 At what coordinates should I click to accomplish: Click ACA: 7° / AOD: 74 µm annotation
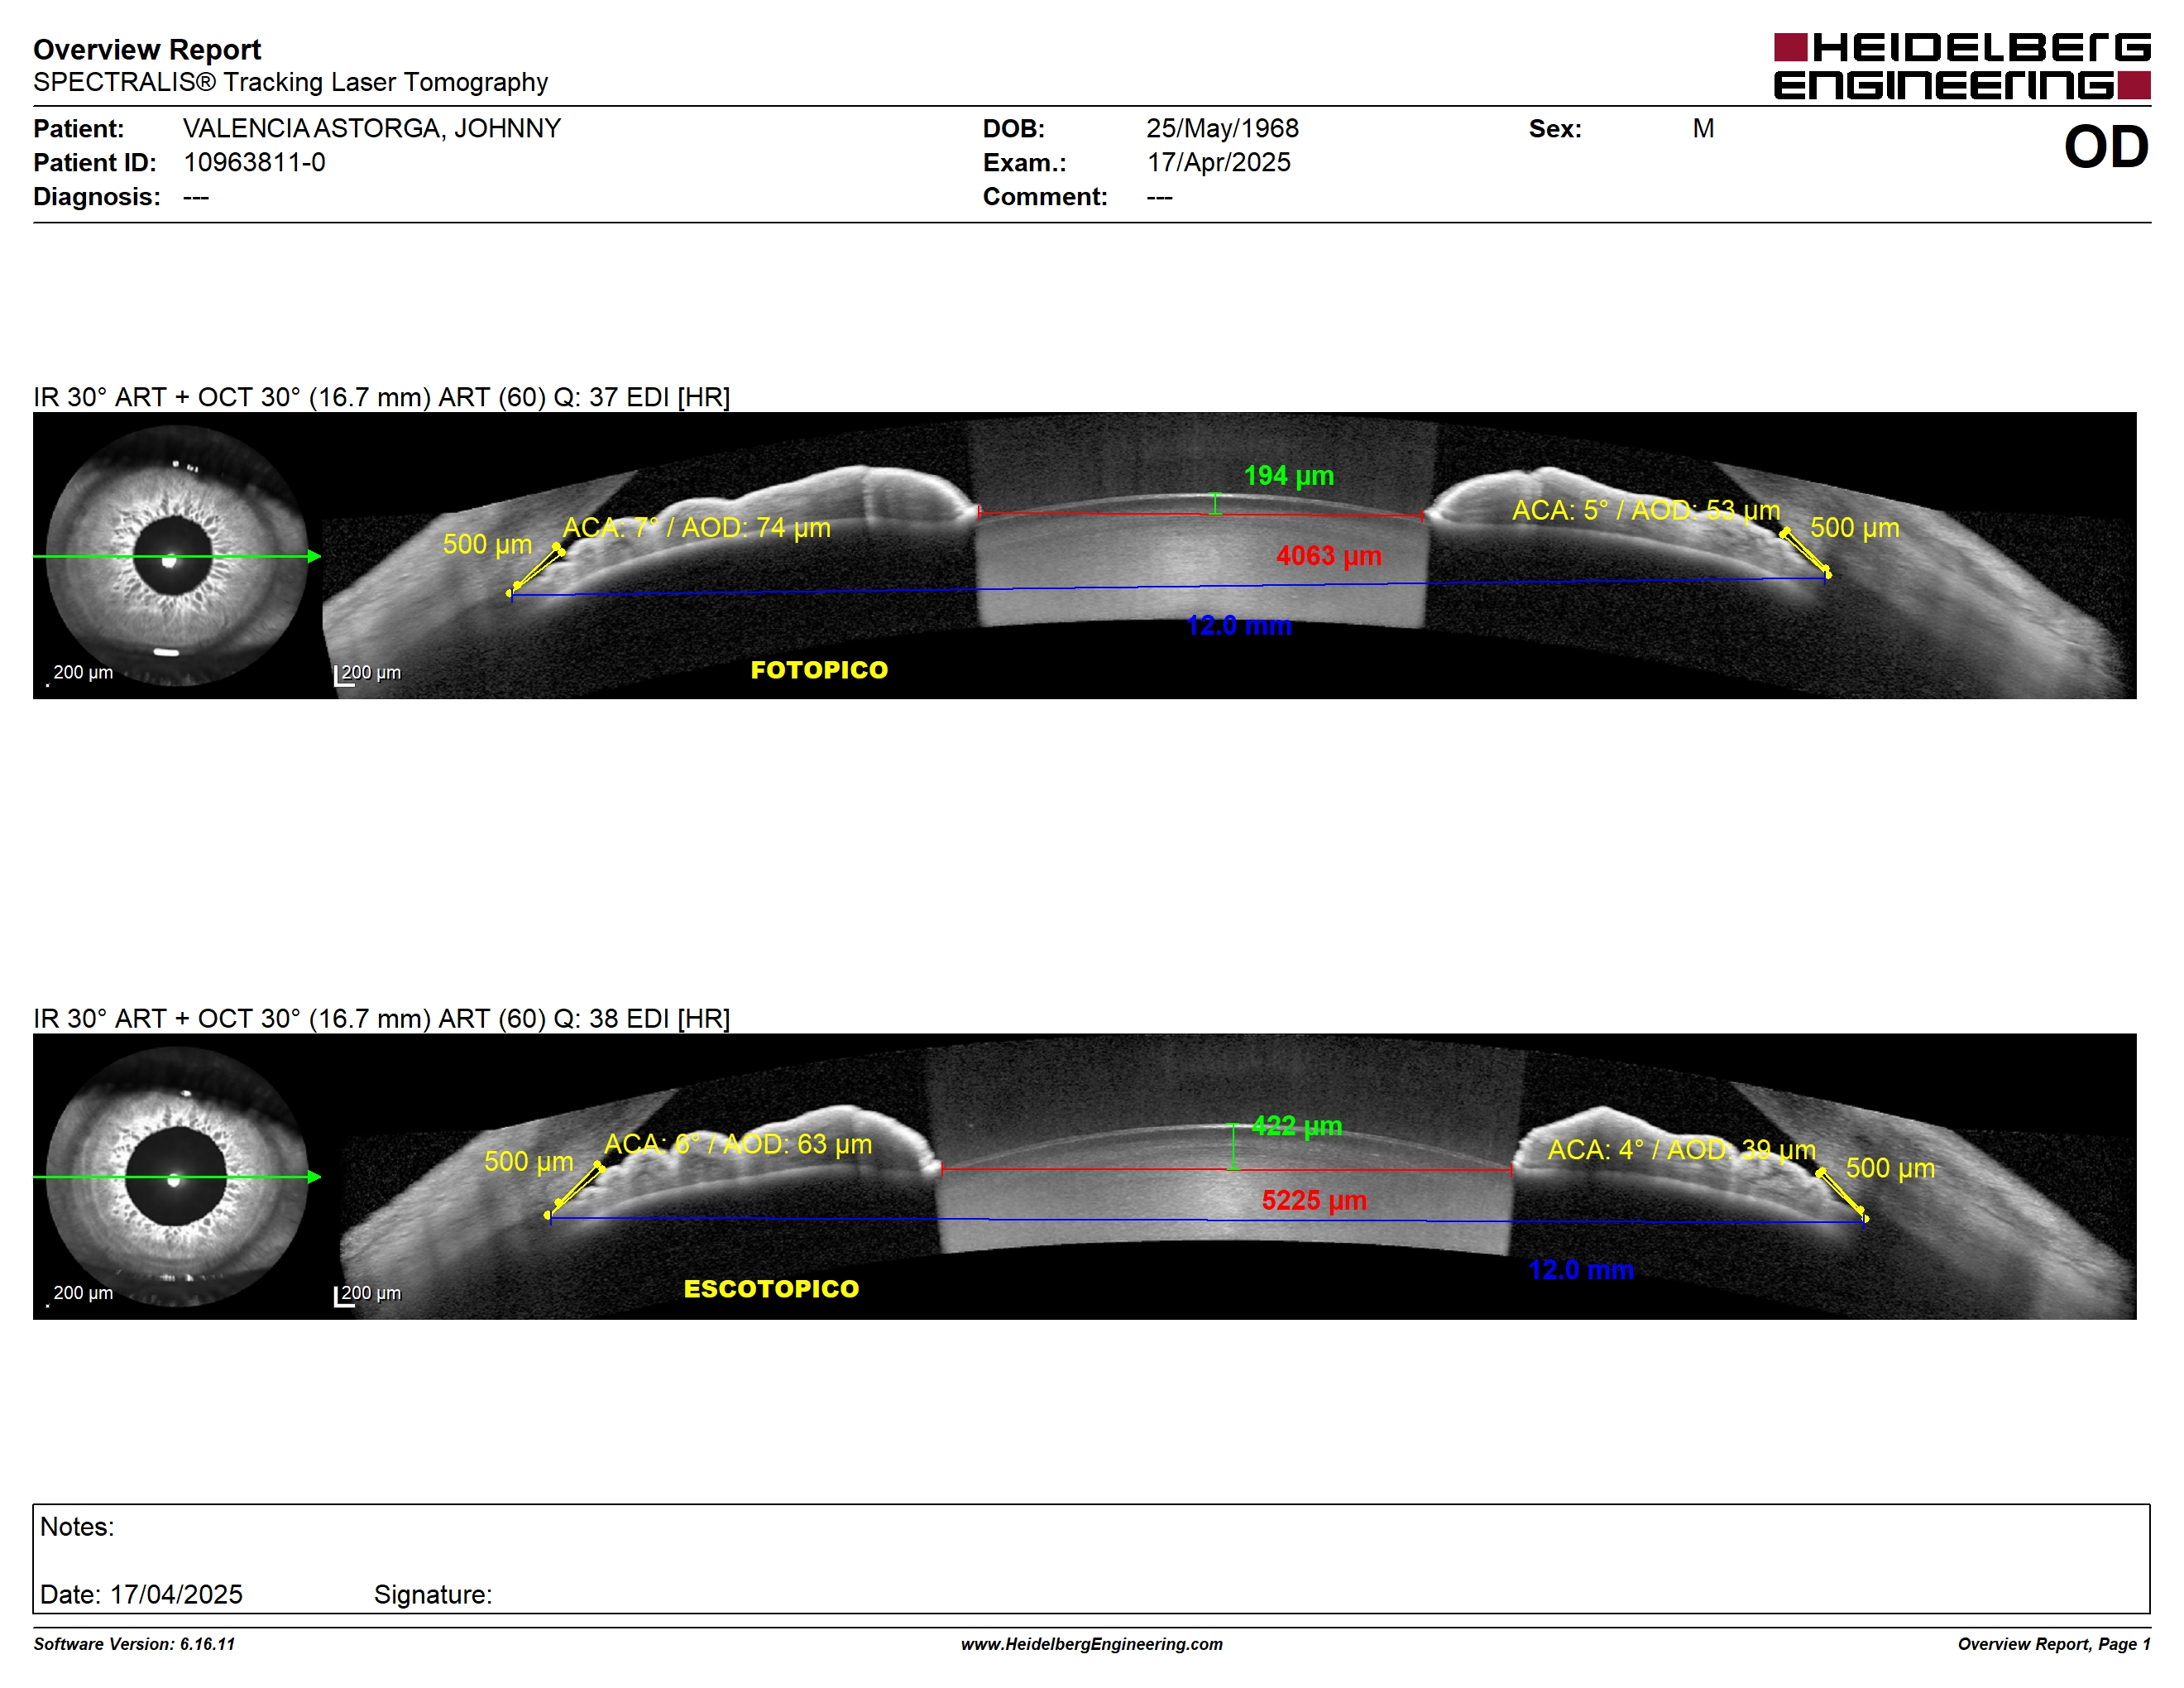coord(696,527)
